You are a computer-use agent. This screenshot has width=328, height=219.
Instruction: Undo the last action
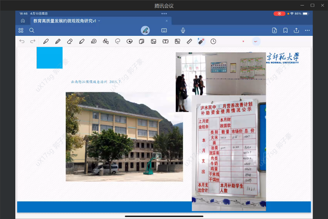(22, 41)
